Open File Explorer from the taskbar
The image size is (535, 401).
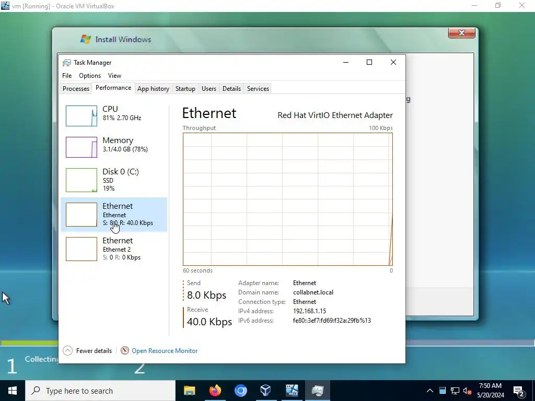[x=189, y=391]
